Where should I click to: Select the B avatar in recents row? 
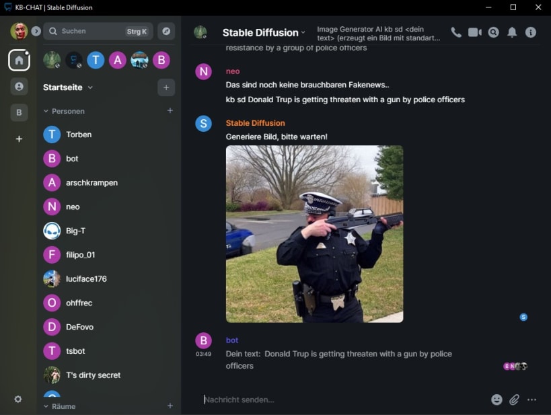point(161,60)
